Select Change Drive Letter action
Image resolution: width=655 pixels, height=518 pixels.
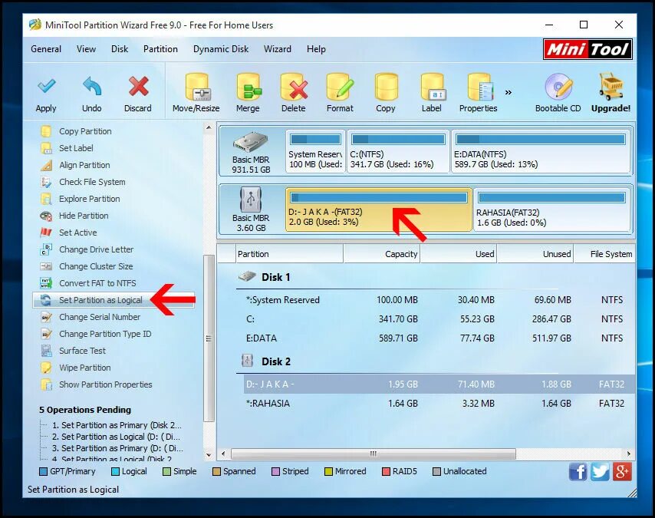96,249
